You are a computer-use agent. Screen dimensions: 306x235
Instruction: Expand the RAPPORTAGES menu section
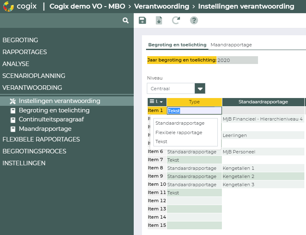[25, 52]
